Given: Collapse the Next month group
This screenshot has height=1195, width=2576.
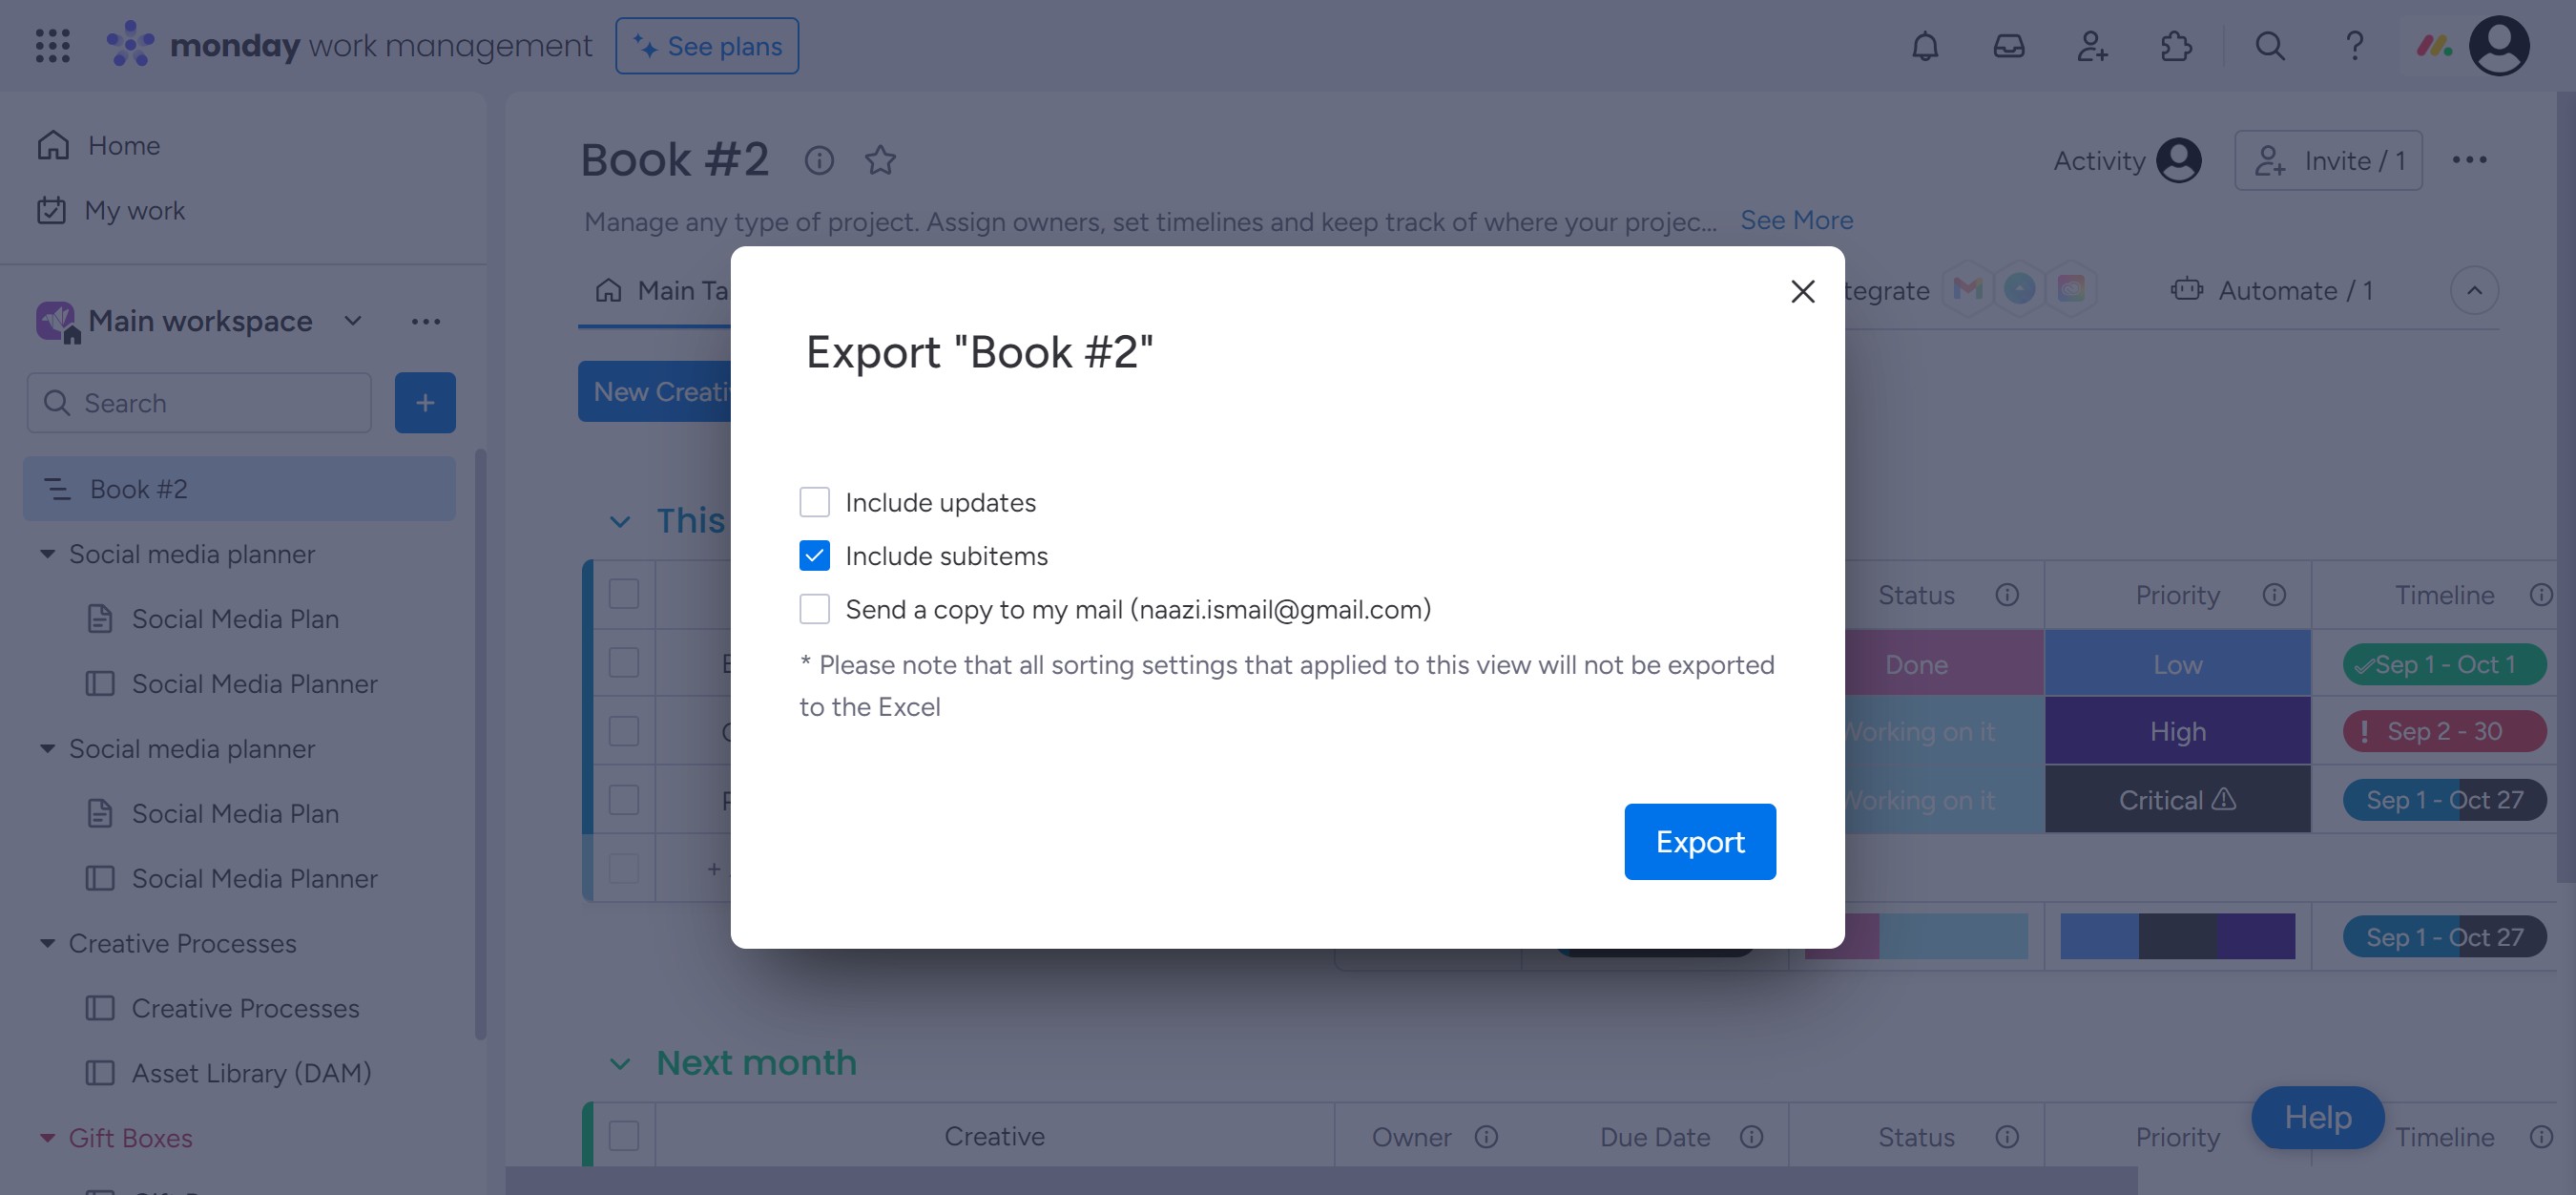Looking at the screenshot, I should coord(620,1064).
